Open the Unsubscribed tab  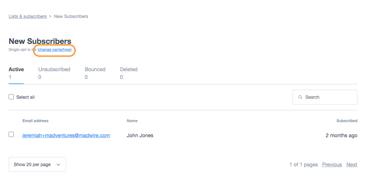[54, 73]
